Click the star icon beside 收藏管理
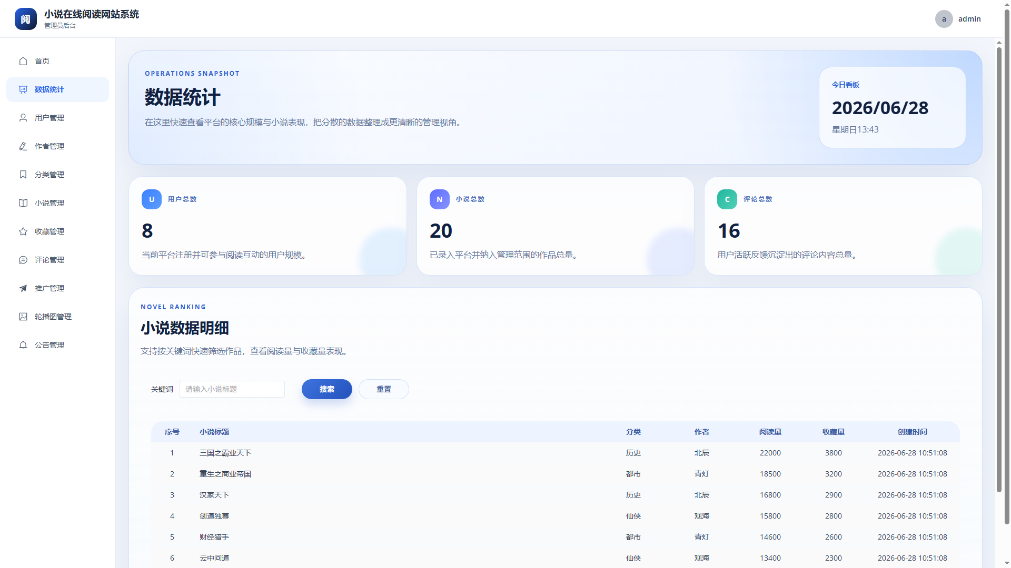Screen dimensions: 1011x568 coord(23,231)
